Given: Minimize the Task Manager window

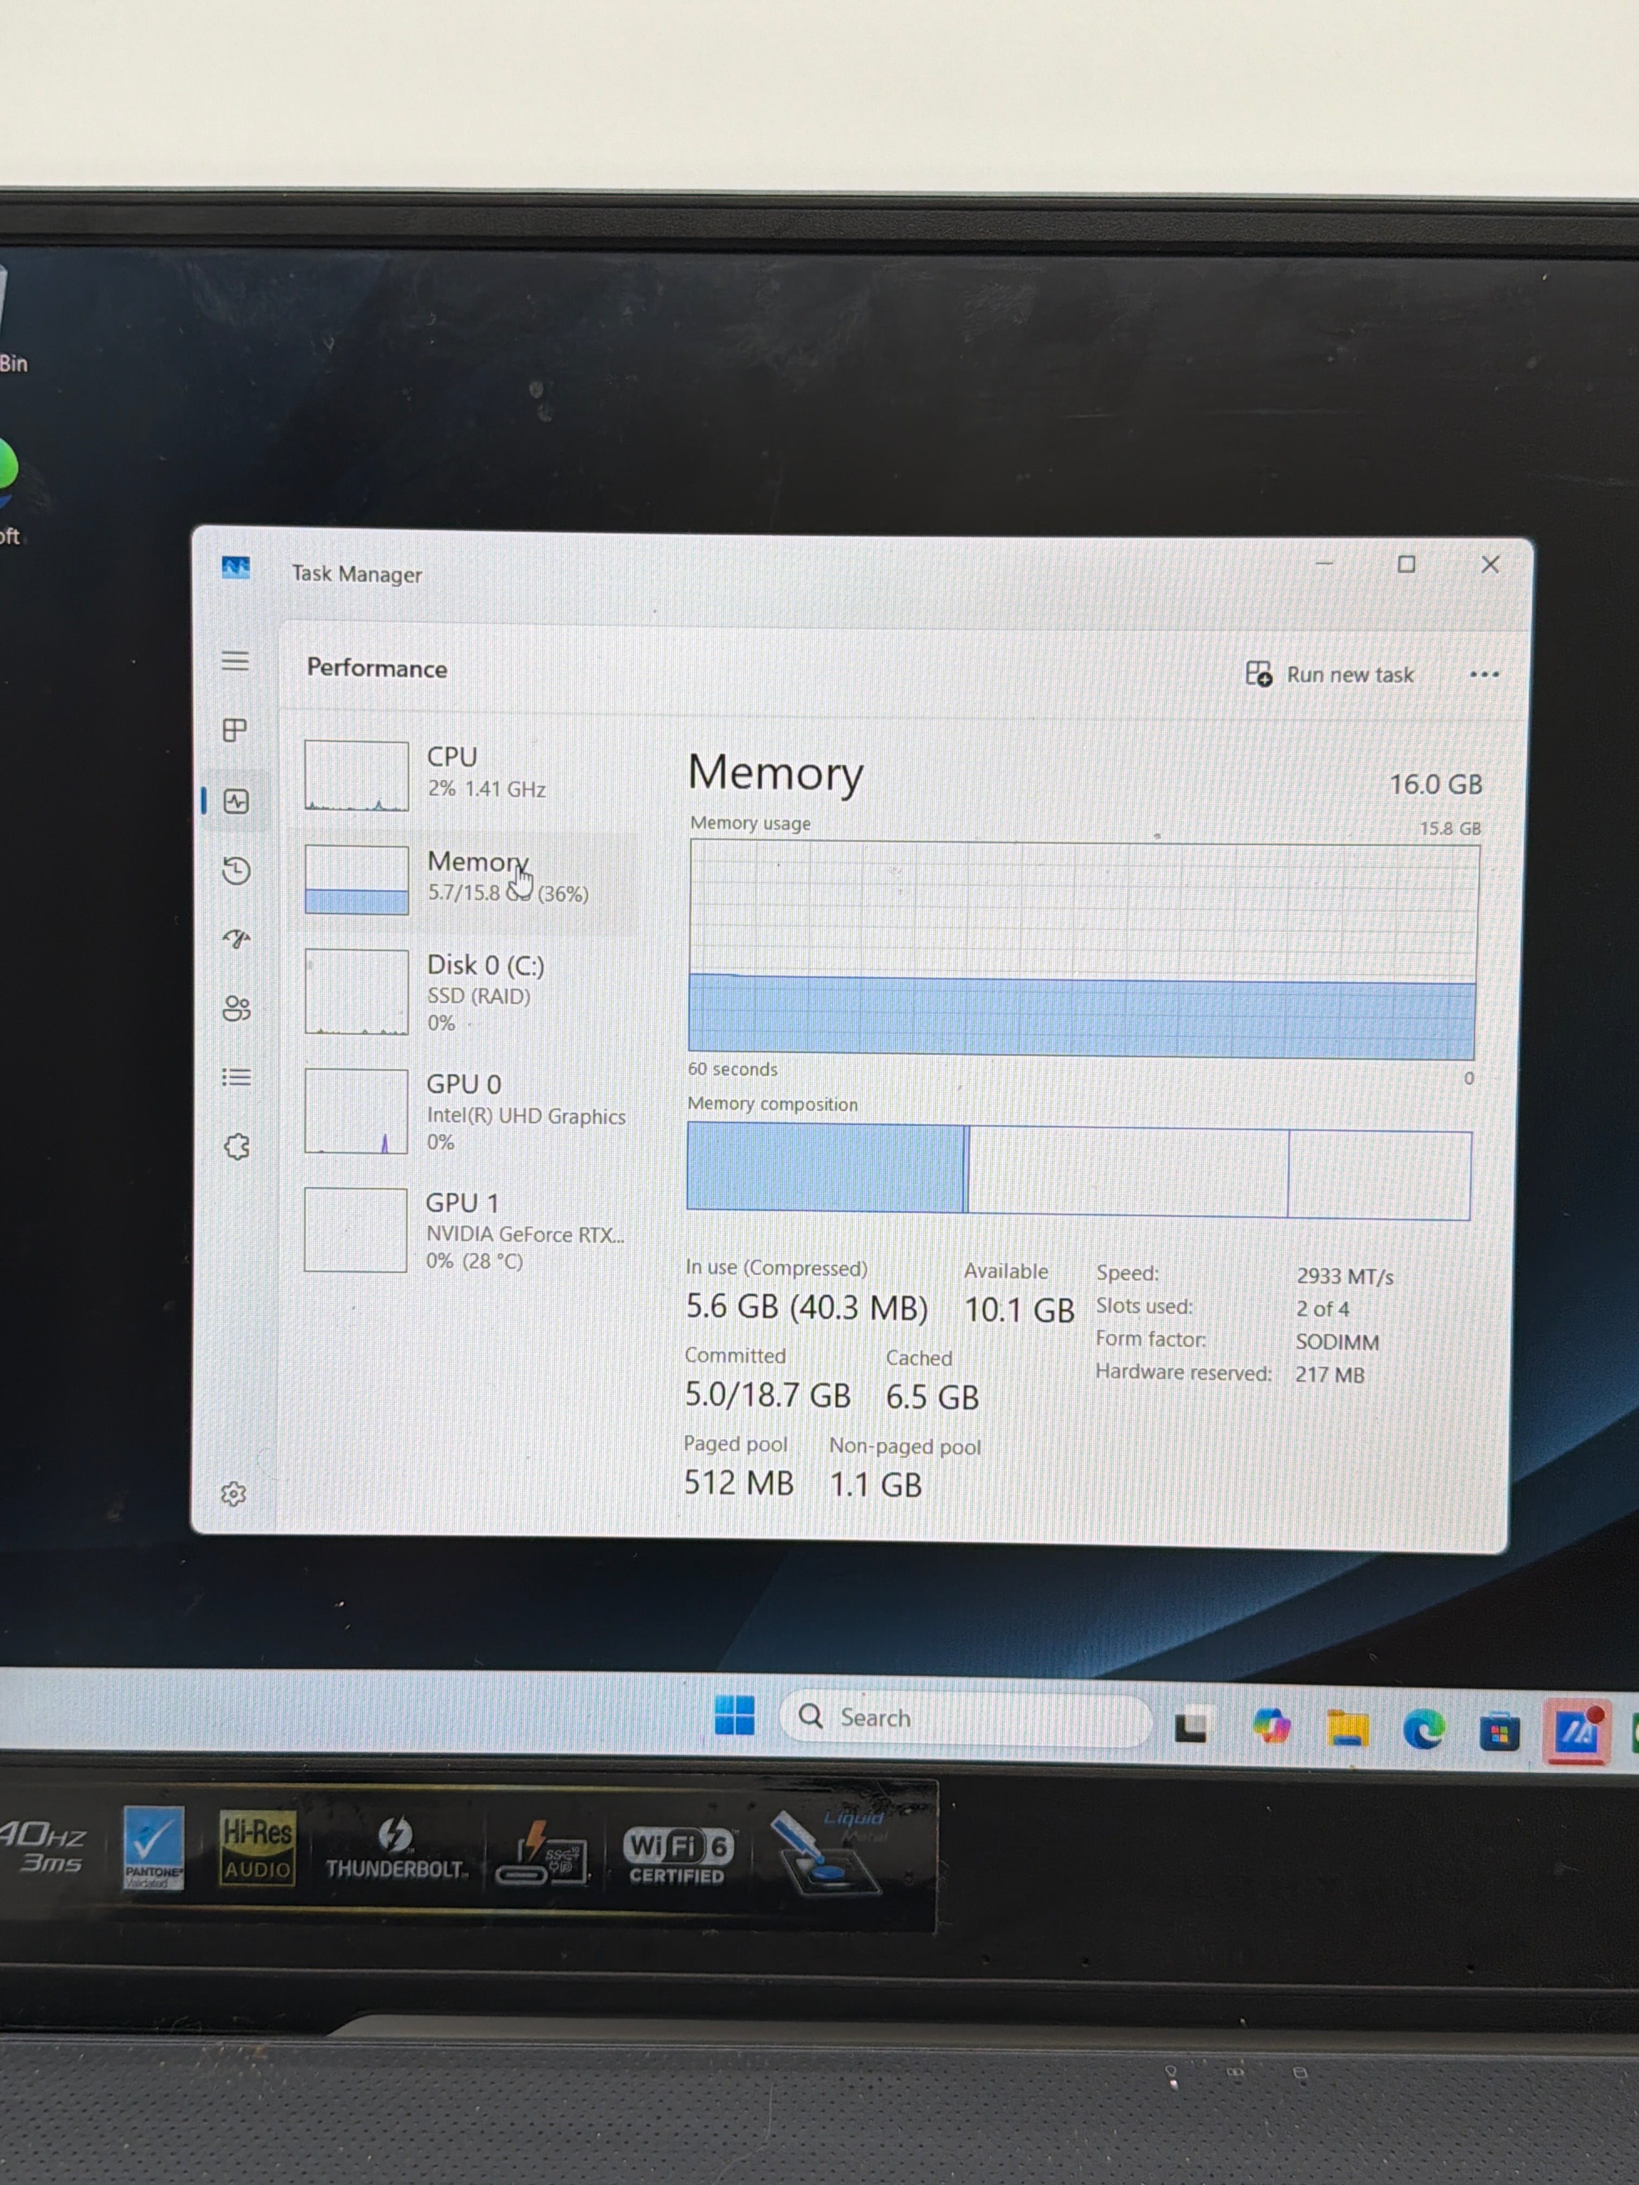Looking at the screenshot, I should point(1325,564).
